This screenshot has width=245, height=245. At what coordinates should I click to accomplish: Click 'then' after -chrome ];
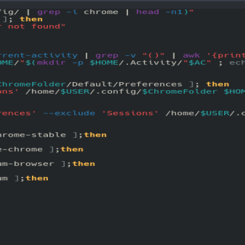point(72,149)
